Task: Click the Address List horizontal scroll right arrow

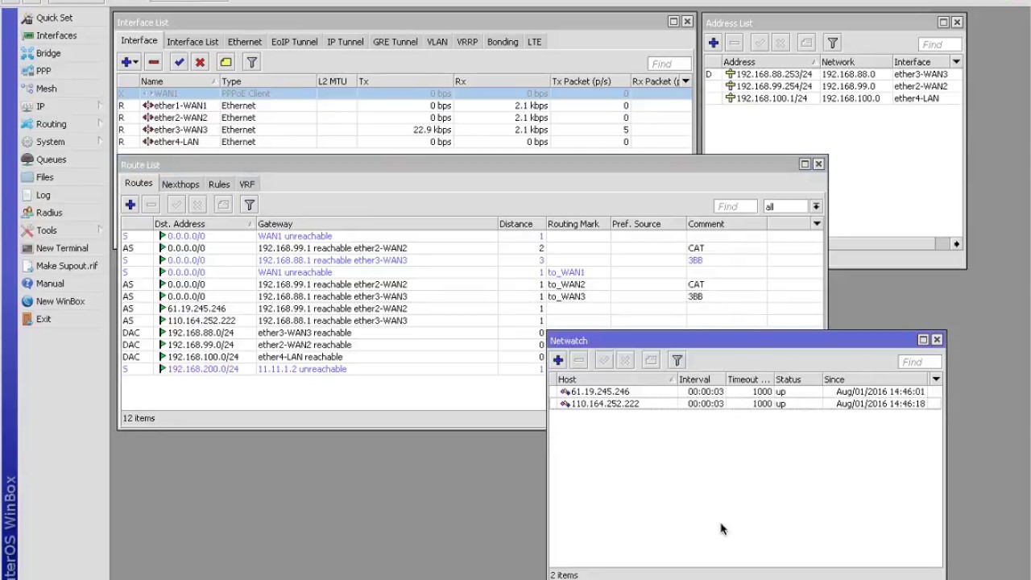Action: point(956,243)
